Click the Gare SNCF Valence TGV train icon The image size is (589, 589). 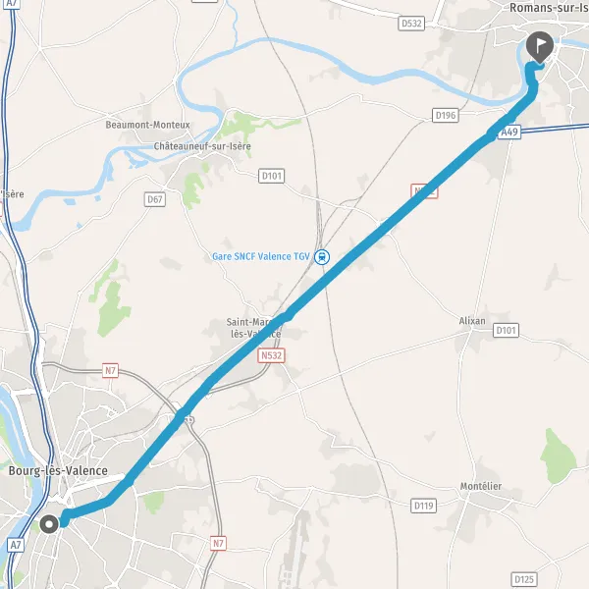tap(322, 257)
